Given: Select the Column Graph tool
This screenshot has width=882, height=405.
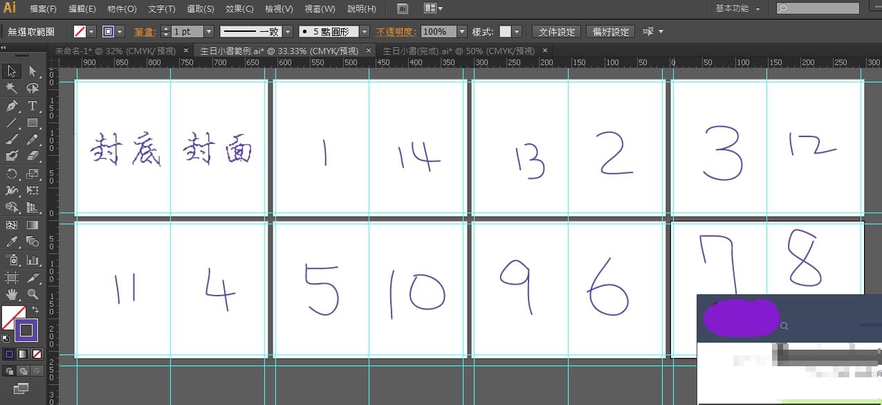Looking at the screenshot, I should pos(33,260).
